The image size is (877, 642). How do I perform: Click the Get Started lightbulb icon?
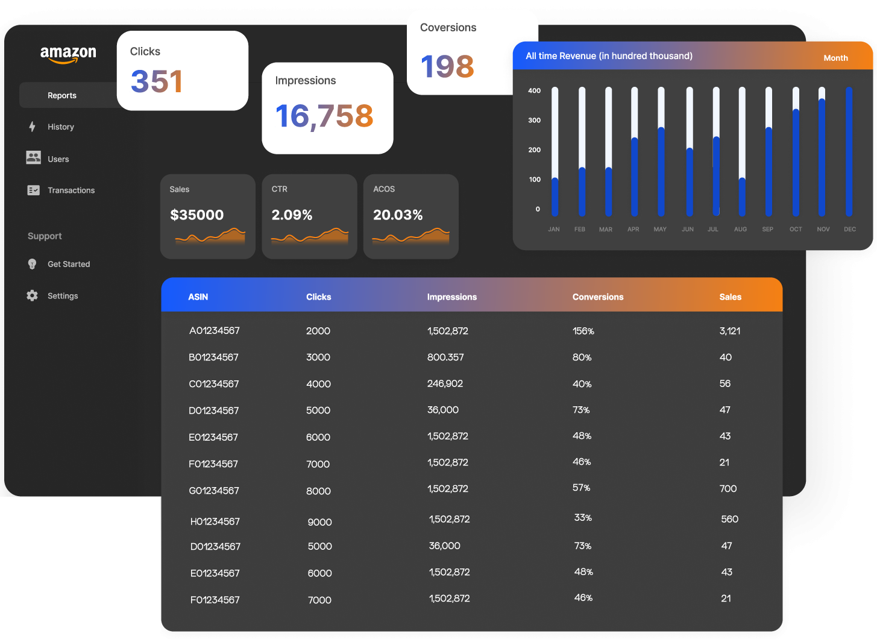pos(32,264)
